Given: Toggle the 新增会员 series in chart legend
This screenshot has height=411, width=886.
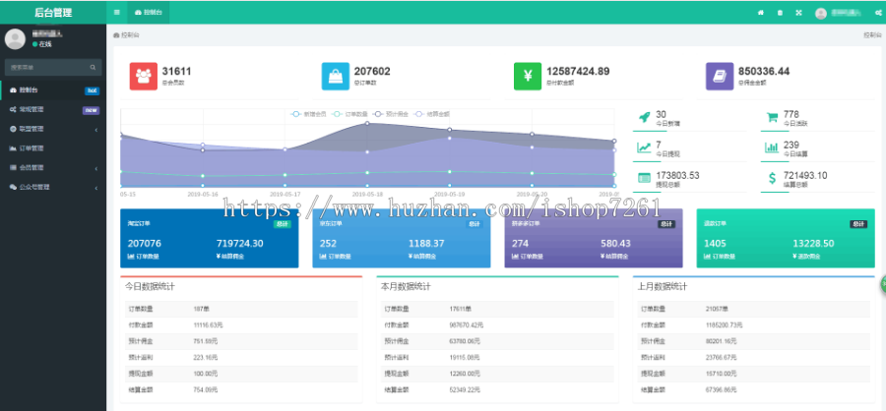Looking at the screenshot, I should coord(308,114).
